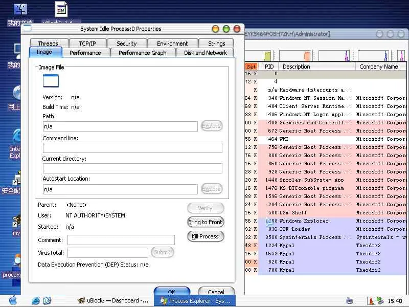
Task: Switch to the Threads tab
Action: click(x=49, y=43)
